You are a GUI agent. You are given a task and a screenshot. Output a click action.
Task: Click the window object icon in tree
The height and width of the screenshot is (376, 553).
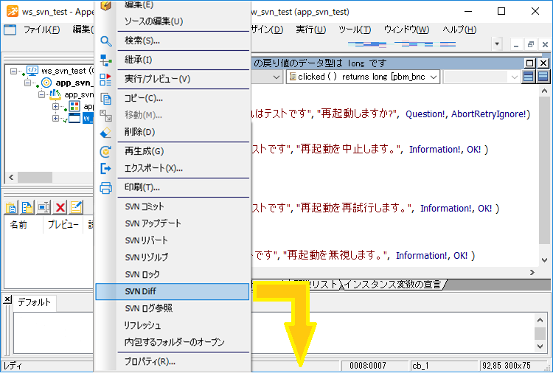[74, 118]
